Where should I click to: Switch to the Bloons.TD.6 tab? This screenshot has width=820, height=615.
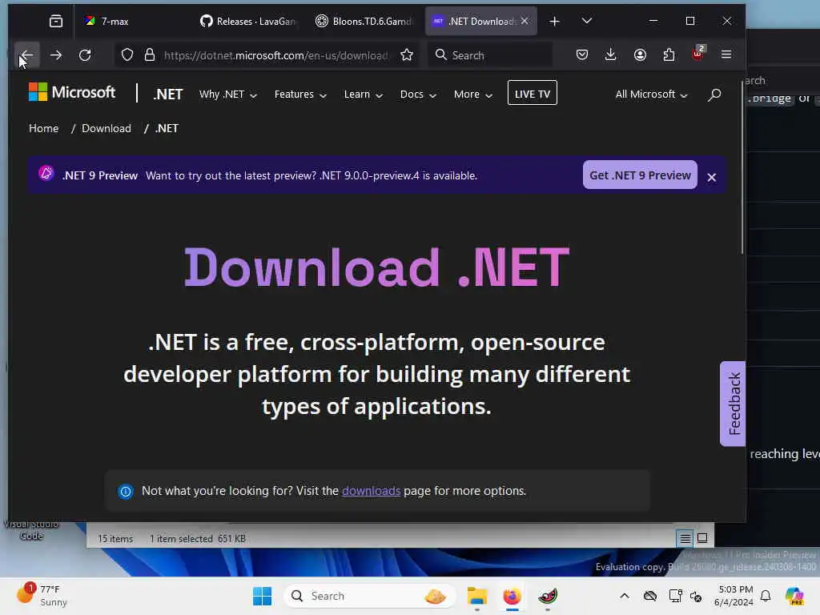(364, 22)
